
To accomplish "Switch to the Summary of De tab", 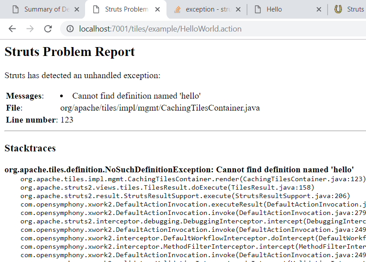I will [42, 9].
